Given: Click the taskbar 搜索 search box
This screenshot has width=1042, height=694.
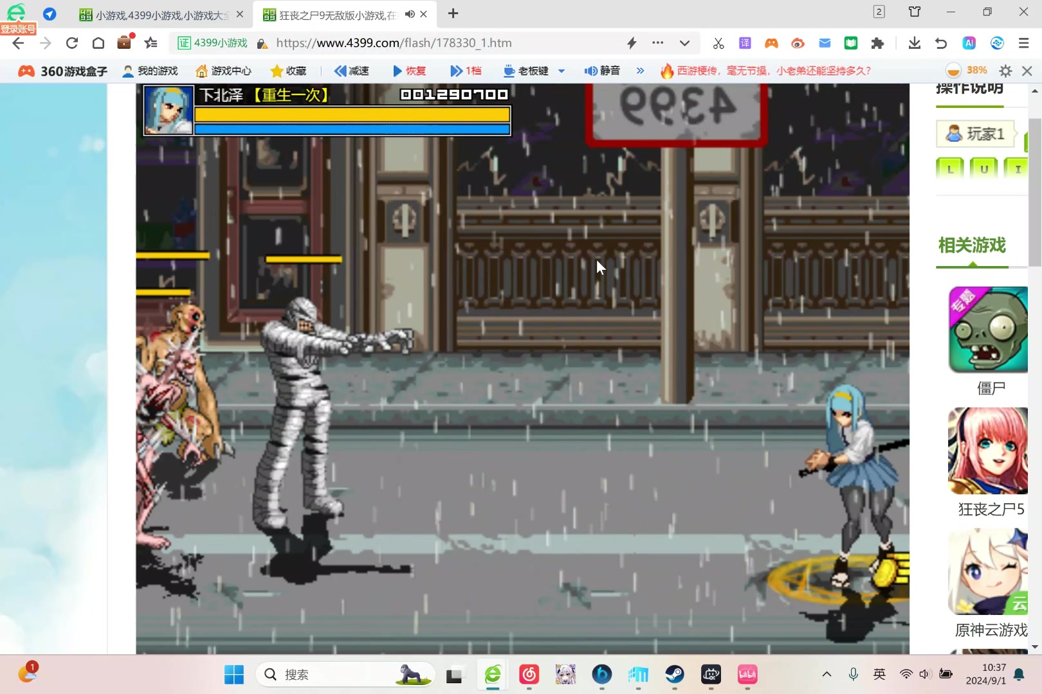Looking at the screenshot, I should pyautogui.click(x=346, y=675).
